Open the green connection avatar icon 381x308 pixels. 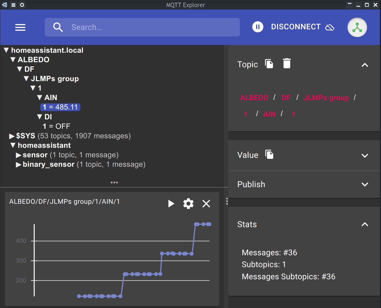point(357,27)
